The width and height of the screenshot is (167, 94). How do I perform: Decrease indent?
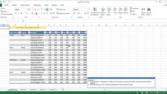51,13
